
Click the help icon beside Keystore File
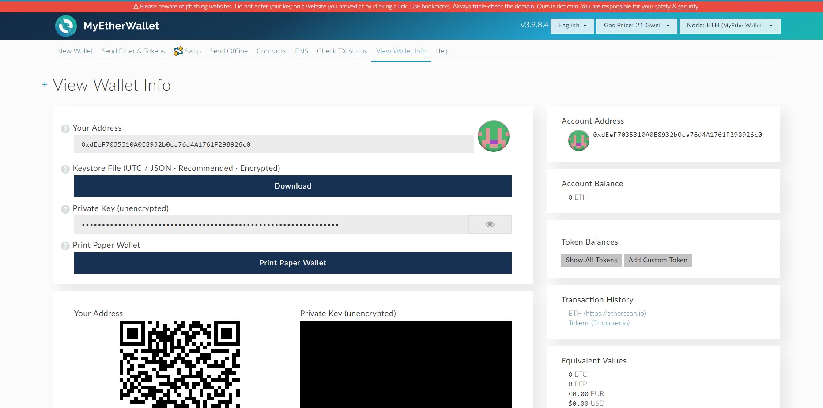[x=65, y=169]
